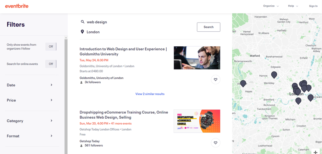
Task: Click the map marker near Harrow
Action: [x=274, y=74]
